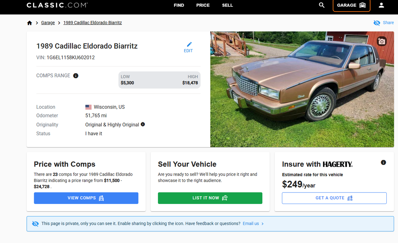
Task: Click the Get a Quote button
Action: click(x=334, y=198)
